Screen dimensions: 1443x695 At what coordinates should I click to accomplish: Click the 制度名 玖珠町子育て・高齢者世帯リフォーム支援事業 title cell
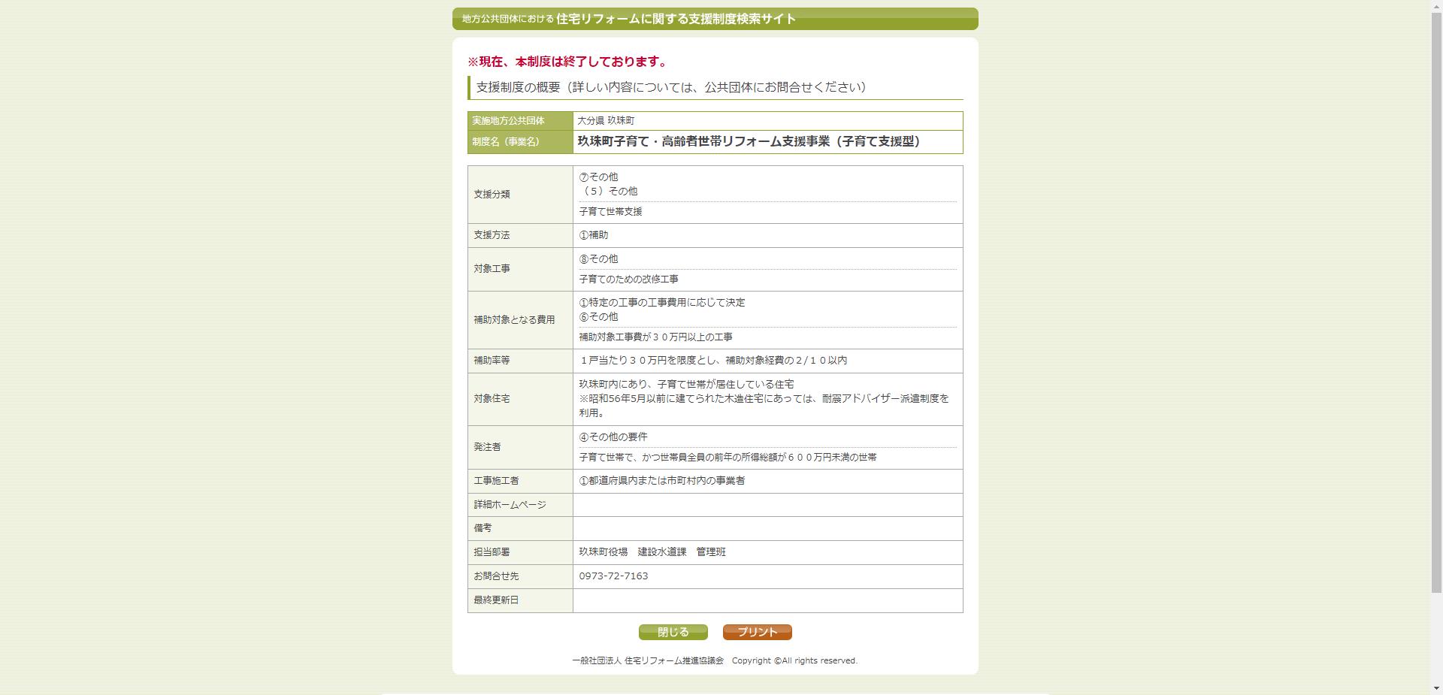click(749, 141)
